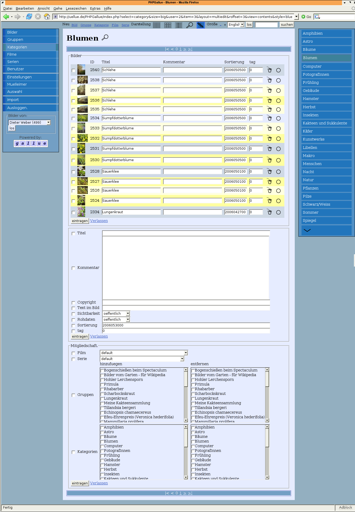The height and width of the screenshot is (512, 355).
Task: Open the Dieter Weber user dropdown
Action: coord(30,122)
